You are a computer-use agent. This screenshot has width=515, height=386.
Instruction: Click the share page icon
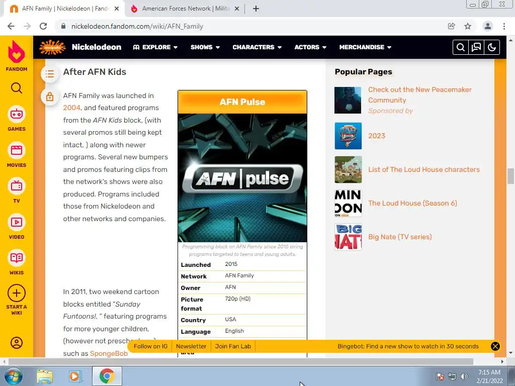[x=452, y=26]
